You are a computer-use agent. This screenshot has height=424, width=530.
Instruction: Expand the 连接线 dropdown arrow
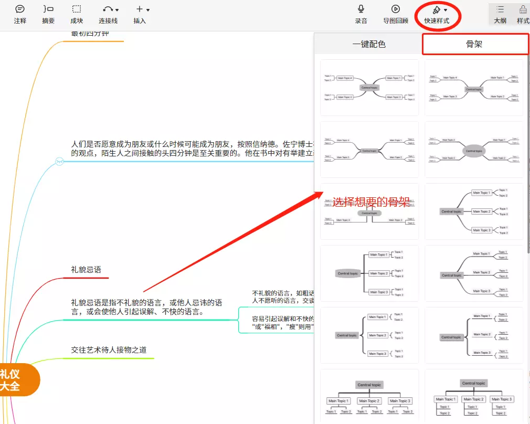[116, 10]
